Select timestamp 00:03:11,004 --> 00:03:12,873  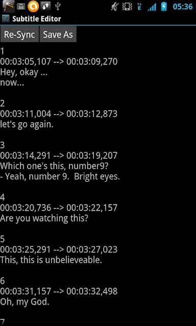59,114
